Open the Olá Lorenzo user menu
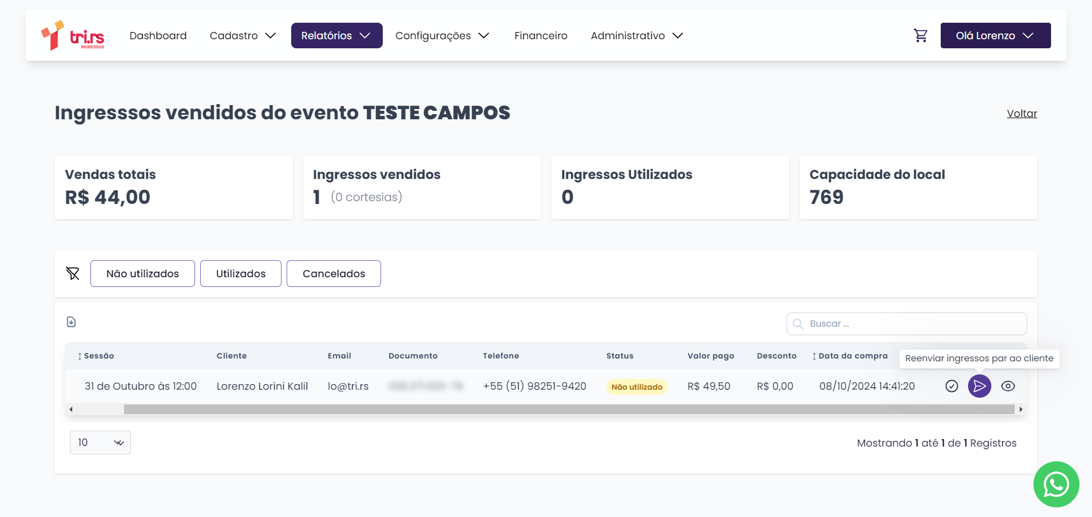This screenshot has width=1092, height=517. pyautogui.click(x=995, y=36)
